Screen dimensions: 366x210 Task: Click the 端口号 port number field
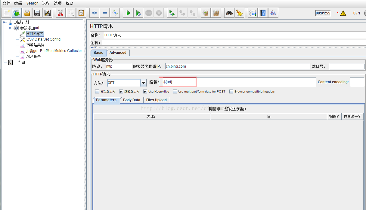(347, 66)
